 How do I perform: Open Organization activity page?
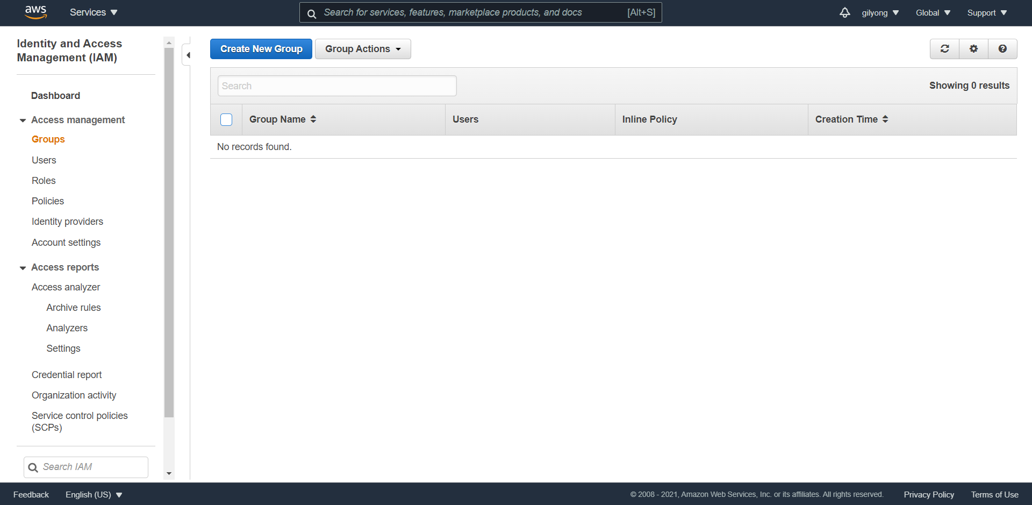(x=74, y=395)
